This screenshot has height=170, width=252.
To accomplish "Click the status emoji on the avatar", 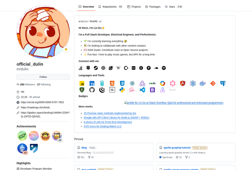I will click(66, 49).
